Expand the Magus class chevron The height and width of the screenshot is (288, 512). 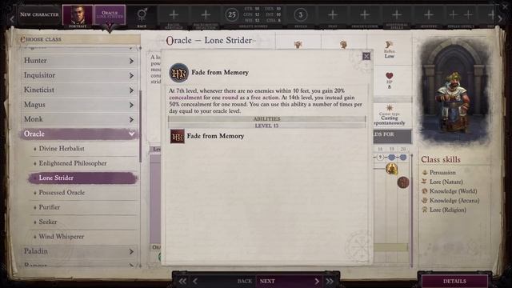(131, 105)
